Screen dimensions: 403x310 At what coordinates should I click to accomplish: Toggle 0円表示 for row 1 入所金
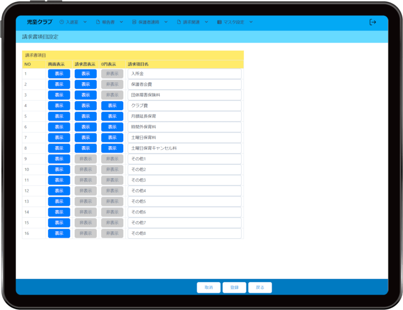(112, 74)
